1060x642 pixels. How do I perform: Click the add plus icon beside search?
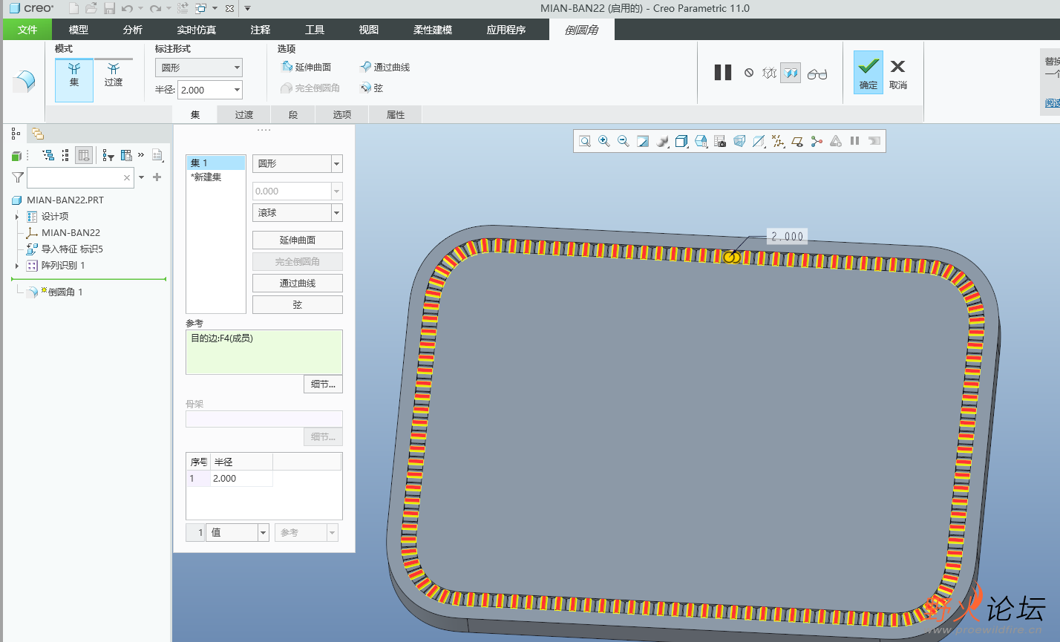click(157, 177)
